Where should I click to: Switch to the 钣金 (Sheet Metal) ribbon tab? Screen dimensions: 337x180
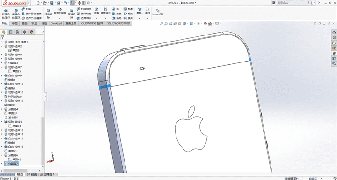coord(34,23)
